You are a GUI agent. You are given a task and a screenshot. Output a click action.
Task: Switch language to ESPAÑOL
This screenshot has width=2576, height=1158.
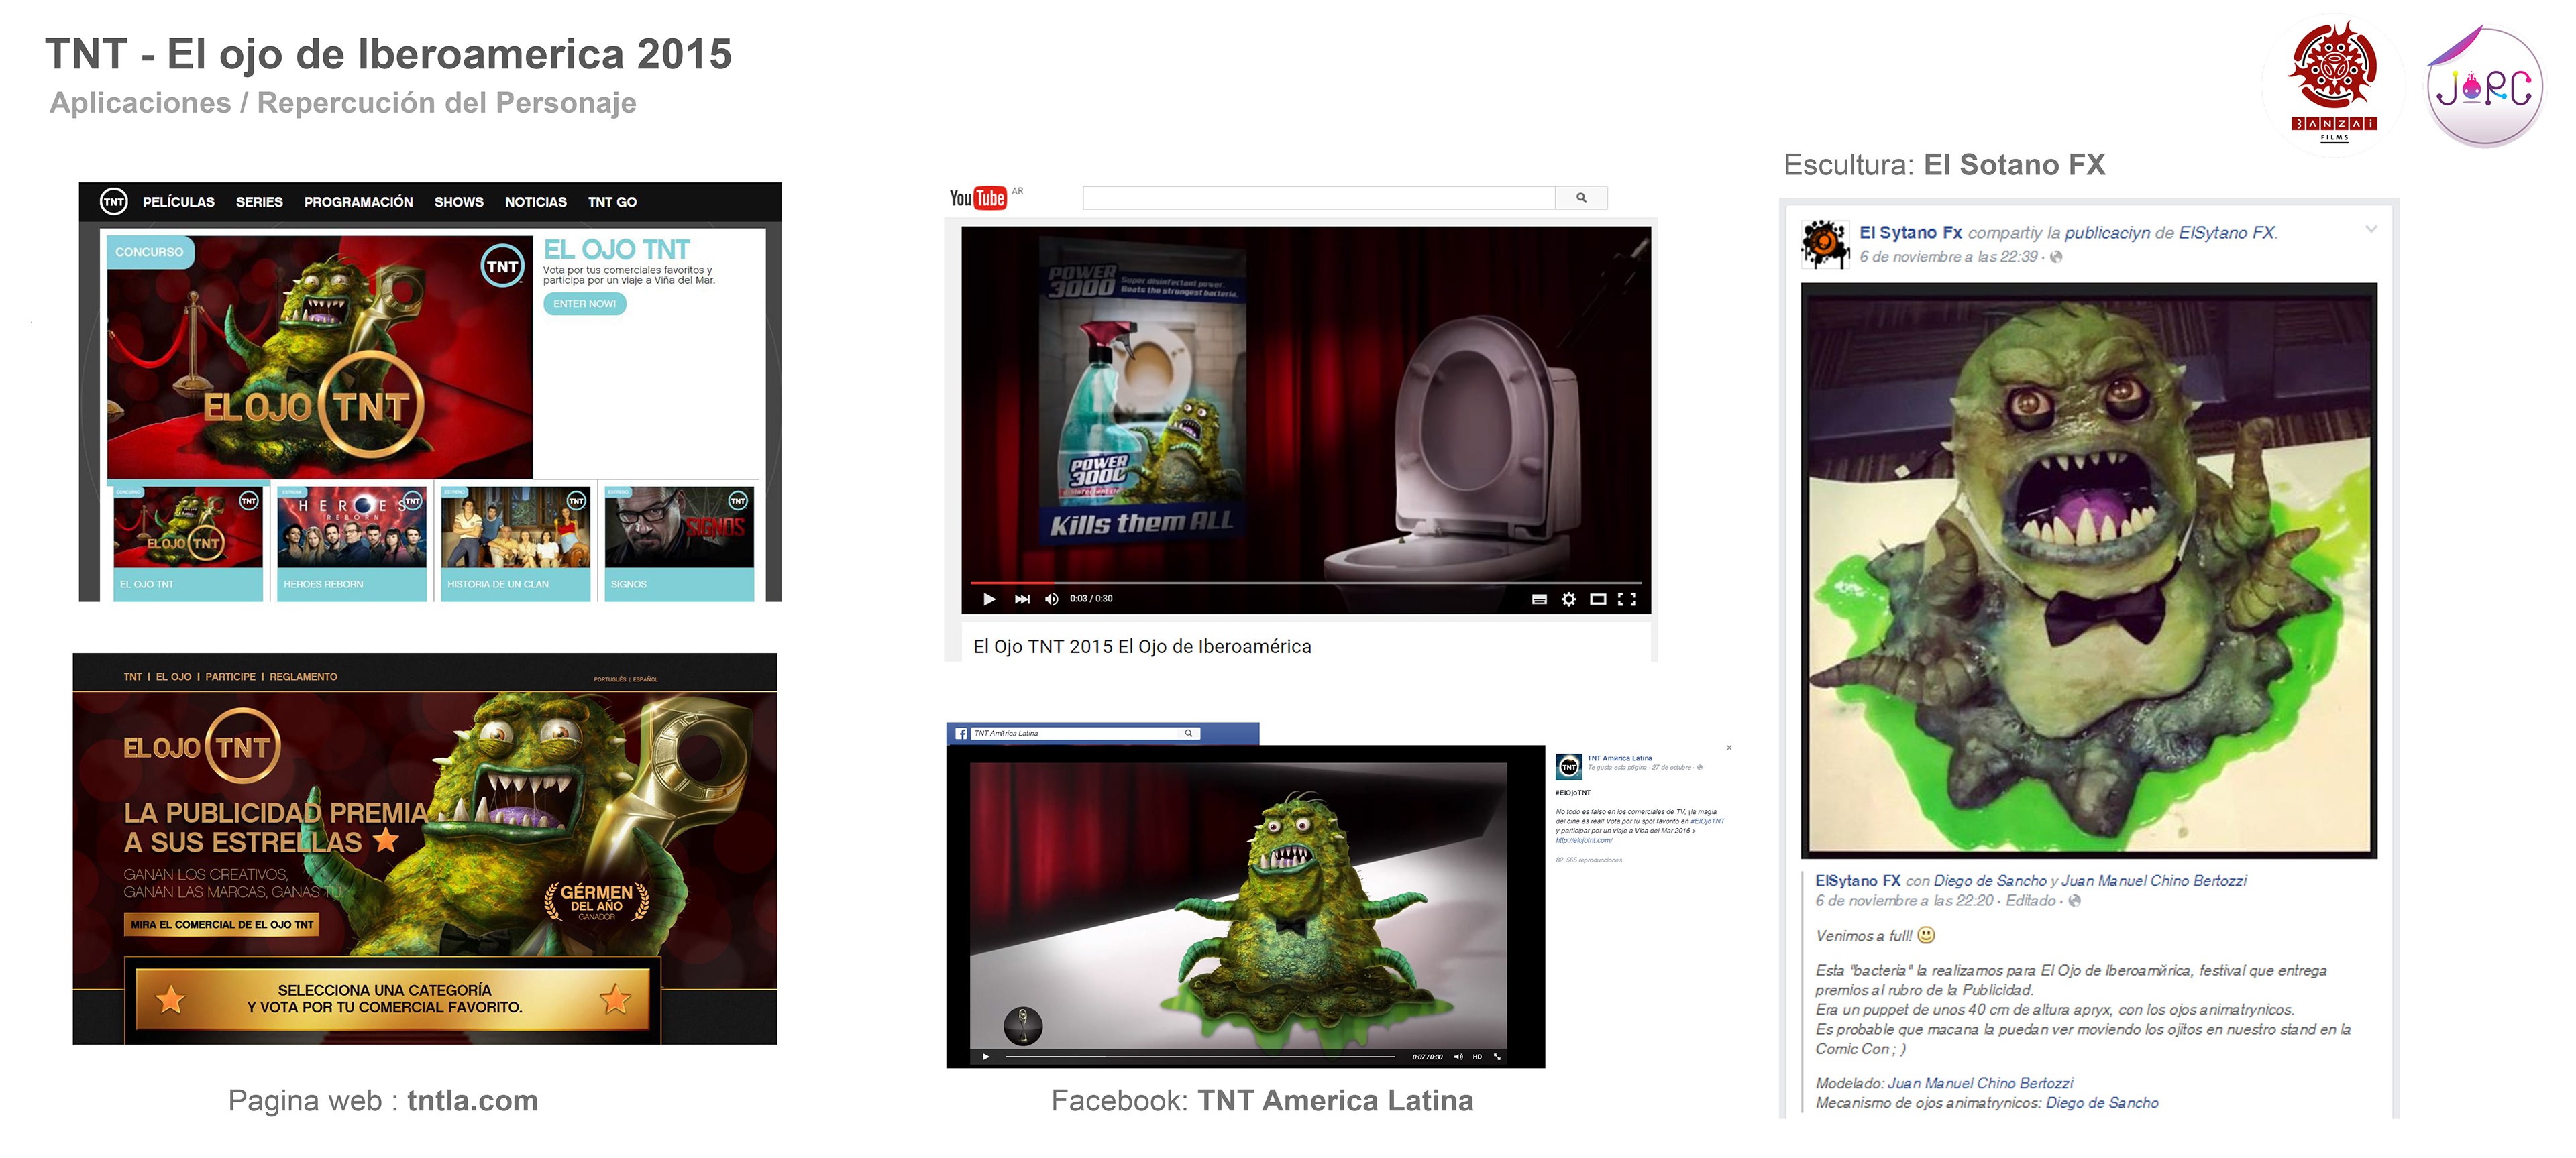(645, 679)
